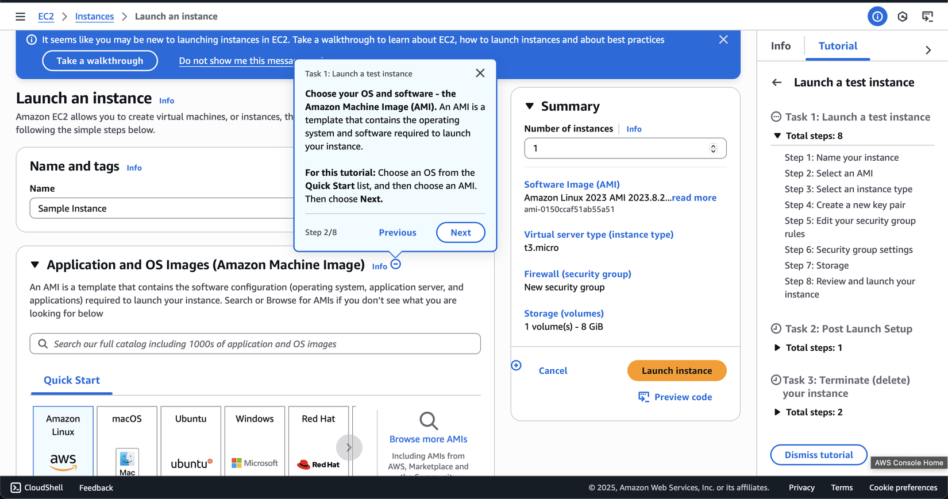Adjust the Number of instances stepper arrows
Screen dimensions: 948x499
[x=713, y=148]
